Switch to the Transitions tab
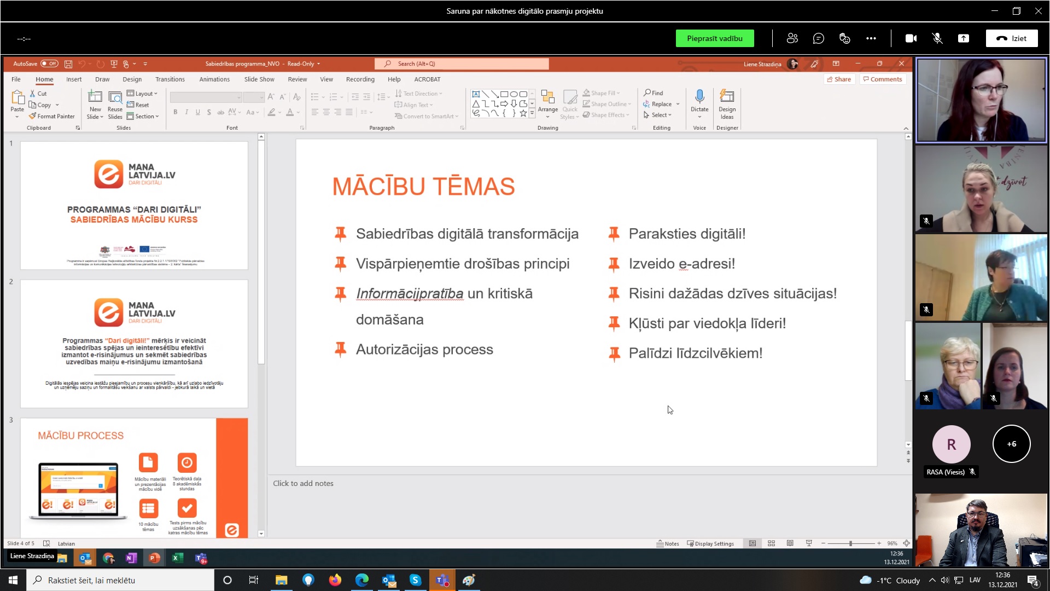Screen dimensions: 1050x591 (170, 79)
